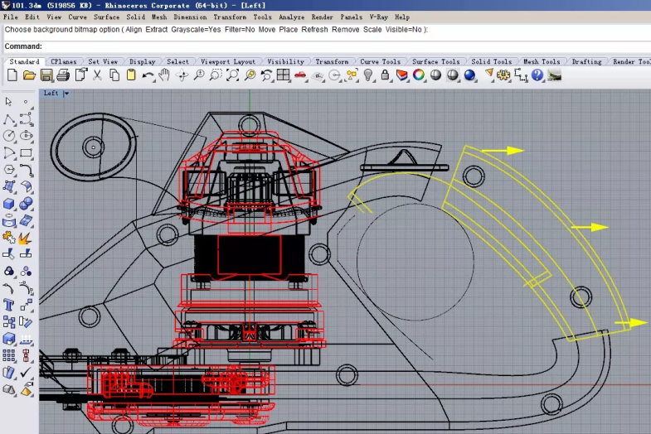651x434 pixels.
Task: Select the Pan view hand tool
Action: point(164,75)
